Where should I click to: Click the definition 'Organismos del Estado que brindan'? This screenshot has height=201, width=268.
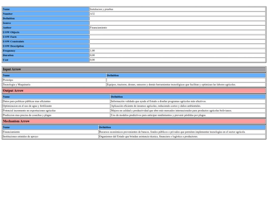148,136
